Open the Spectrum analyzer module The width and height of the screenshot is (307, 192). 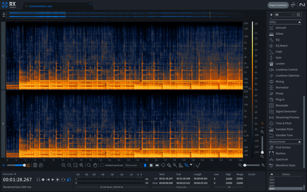coord(282,159)
